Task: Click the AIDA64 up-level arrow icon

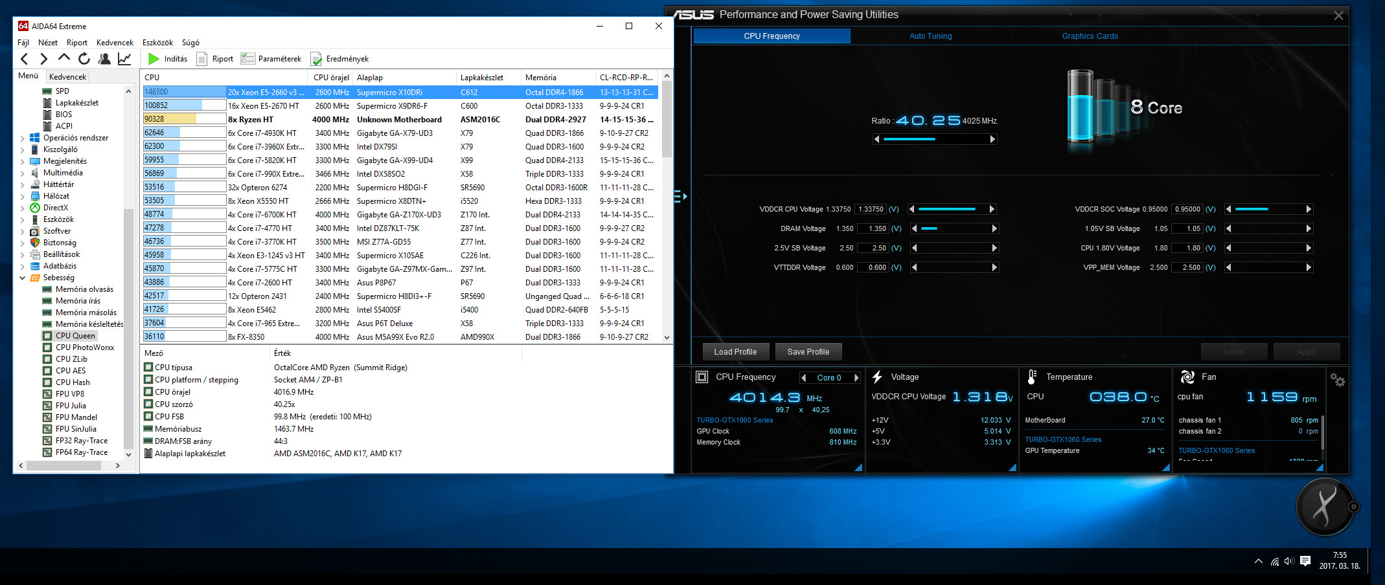Action: [63, 58]
